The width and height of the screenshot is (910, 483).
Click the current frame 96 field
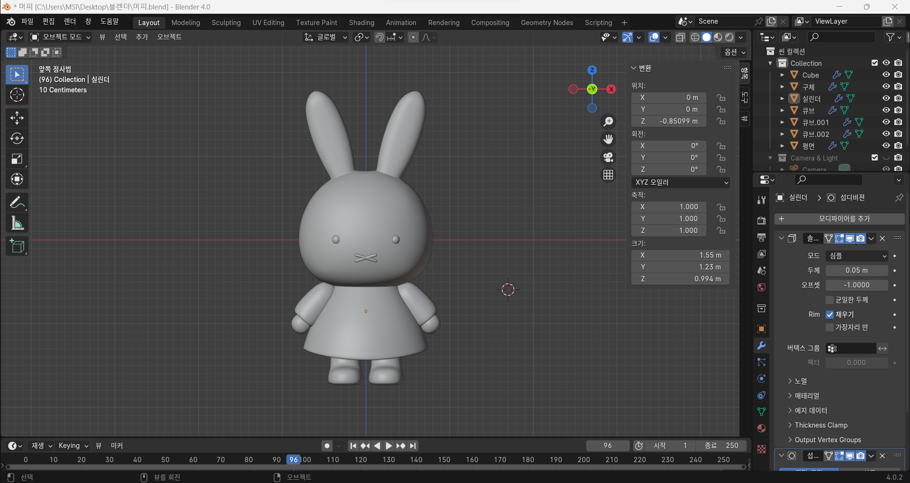point(608,446)
